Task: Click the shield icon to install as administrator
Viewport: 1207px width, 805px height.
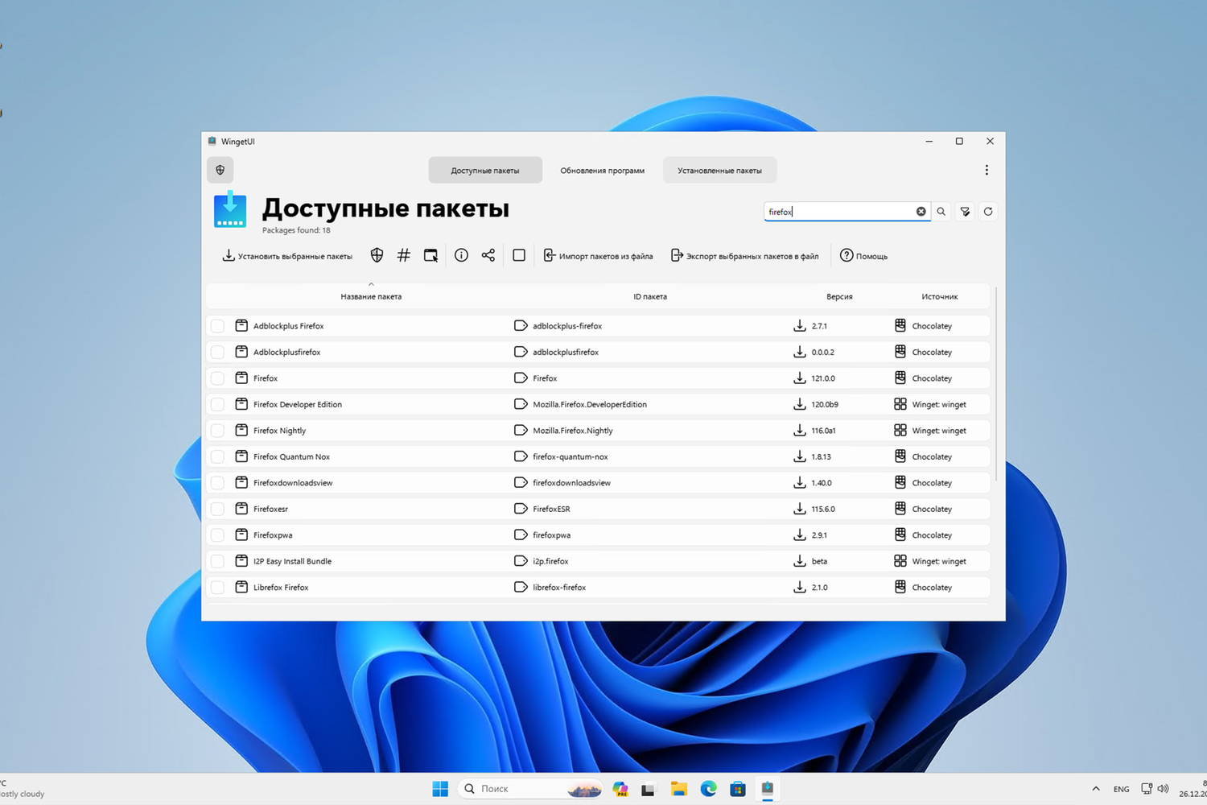Action: click(377, 255)
